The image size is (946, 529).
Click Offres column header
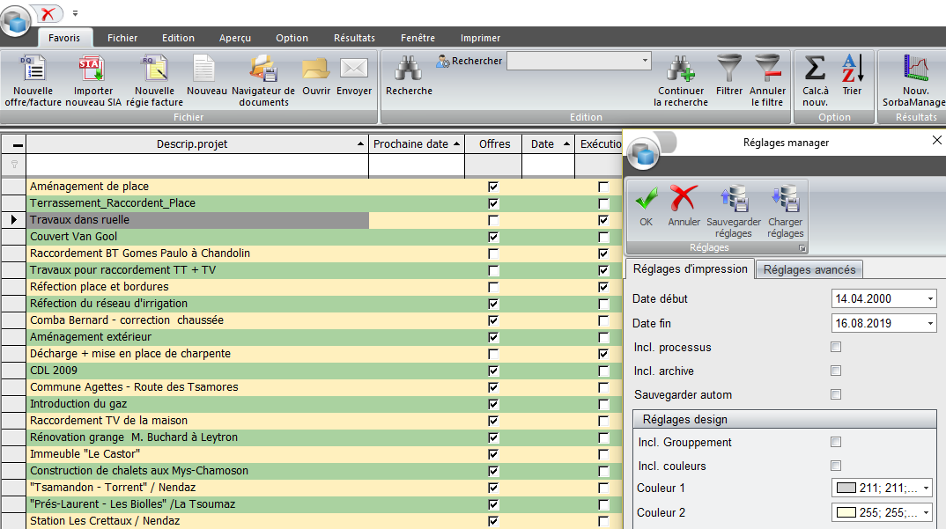pyautogui.click(x=494, y=144)
